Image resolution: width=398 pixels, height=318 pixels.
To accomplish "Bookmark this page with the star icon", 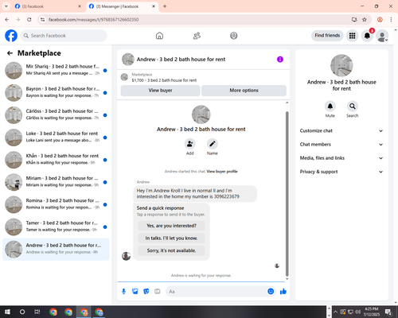I will pos(365,20).
